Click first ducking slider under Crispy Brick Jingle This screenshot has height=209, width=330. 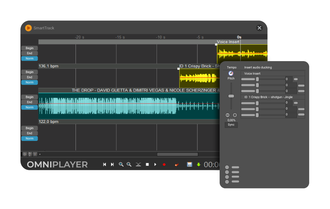[257, 103]
